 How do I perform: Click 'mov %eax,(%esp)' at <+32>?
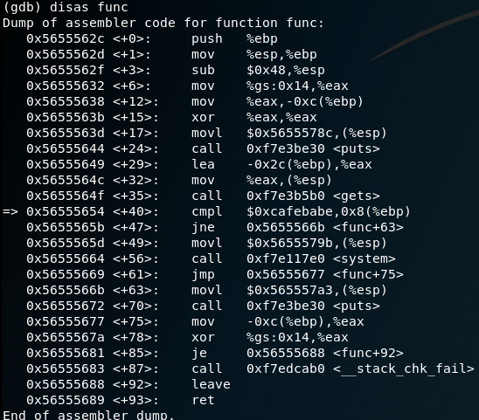(262, 181)
